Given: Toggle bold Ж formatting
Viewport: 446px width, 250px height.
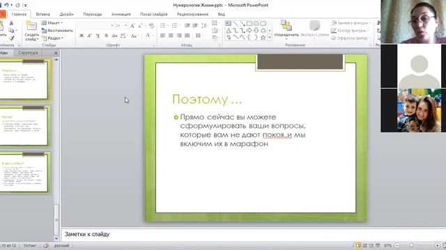Looking at the screenshot, I should (x=82, y=35).
